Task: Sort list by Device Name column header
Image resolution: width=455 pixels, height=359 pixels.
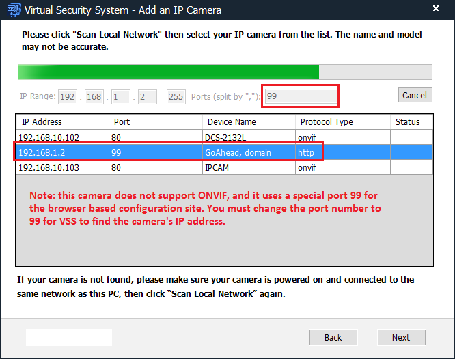Action: [x=249, y=121]
